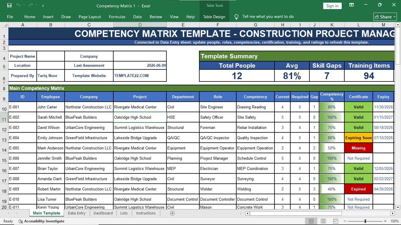Switch to Page Break Preview icon
This screenshot has height=225, width=401.
tap(335, 221)
